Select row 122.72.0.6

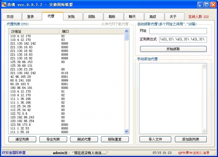66,114
